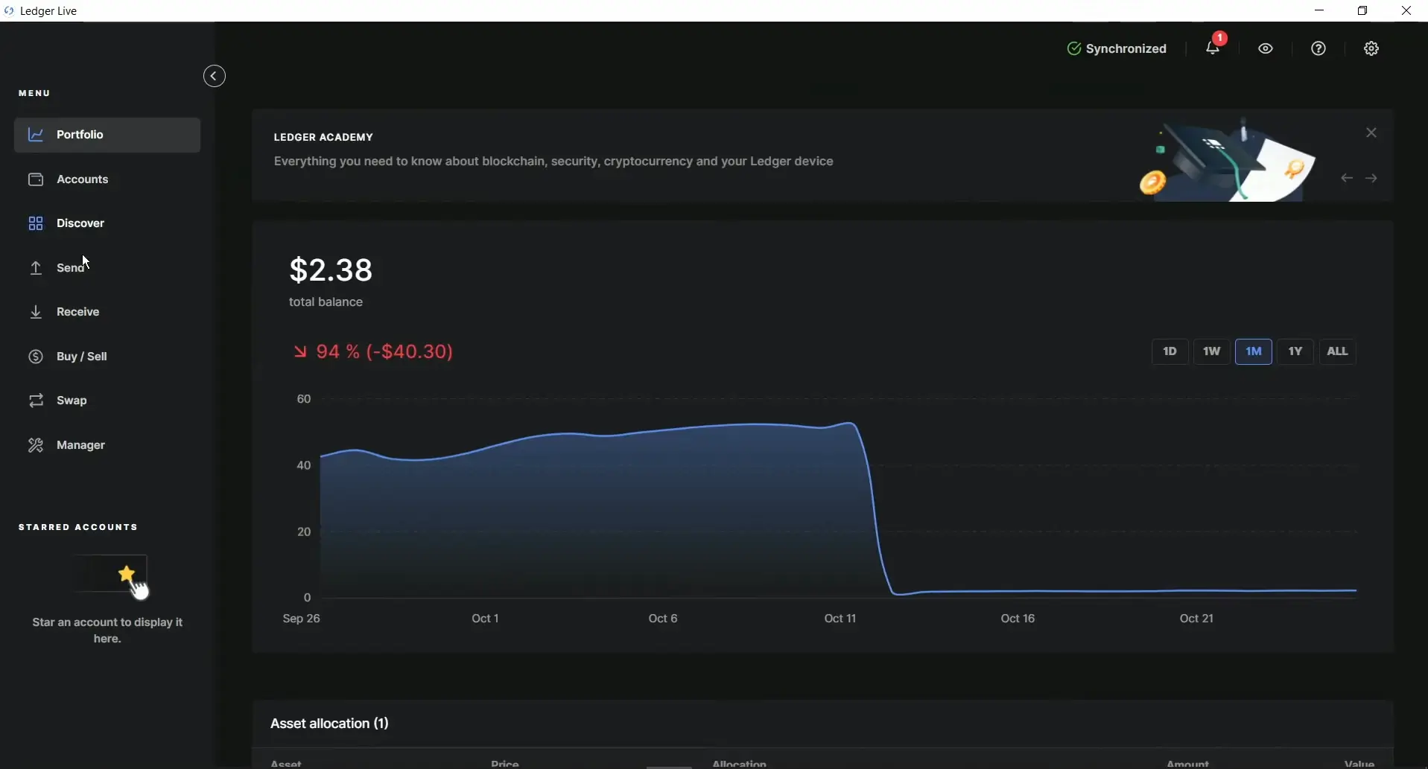Click the Receive download arrow icon
1428x769 pixels.
[x=36, y=312]
